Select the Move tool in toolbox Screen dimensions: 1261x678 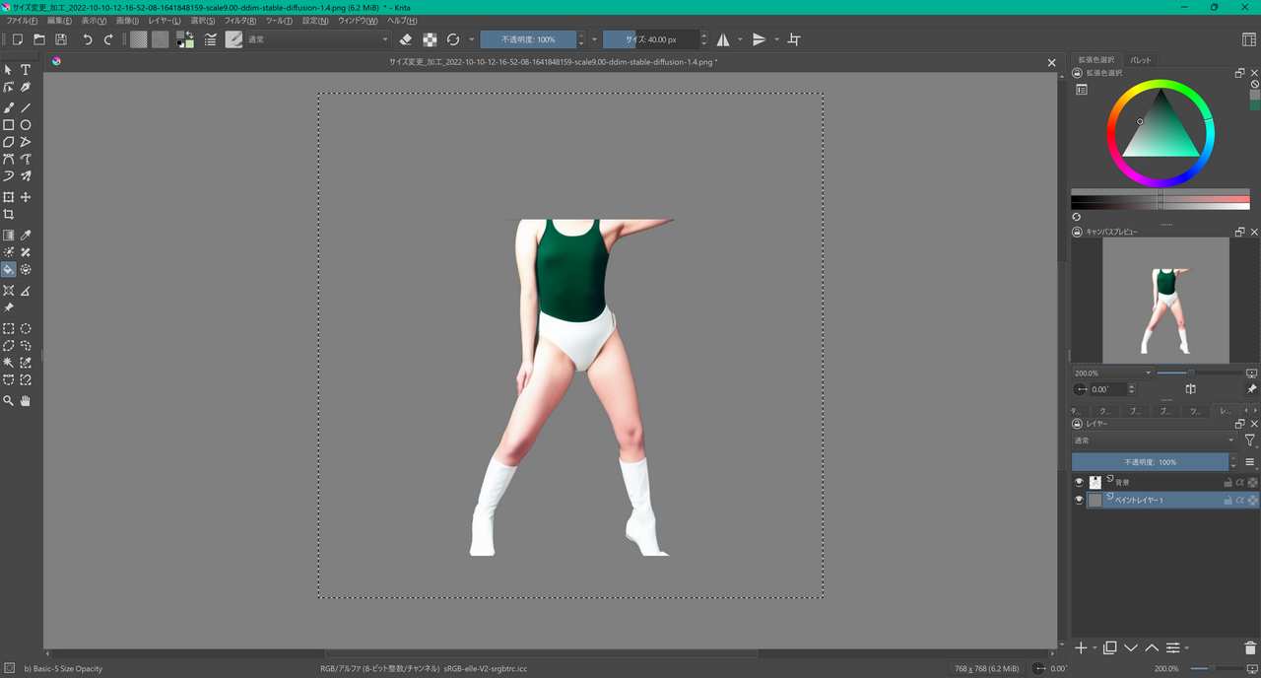(26, 197)
